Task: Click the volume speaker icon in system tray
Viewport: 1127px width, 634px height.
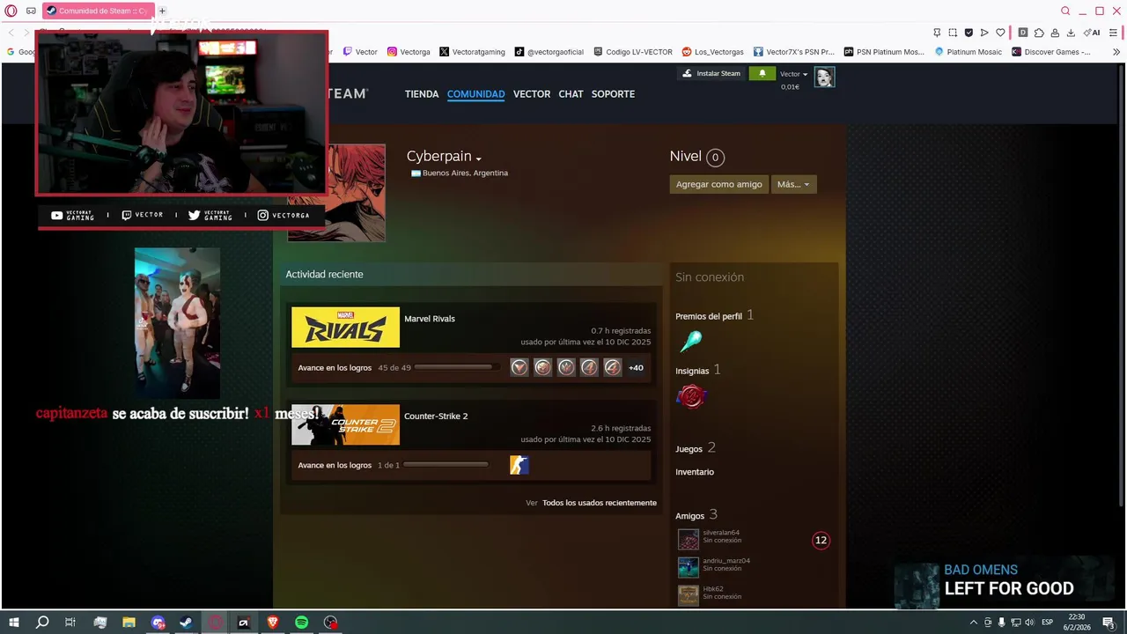Action: click(1029, 623)
